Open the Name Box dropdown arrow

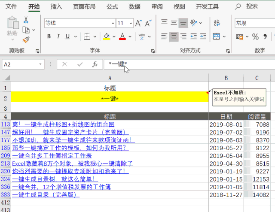click(x=40, y=64)
